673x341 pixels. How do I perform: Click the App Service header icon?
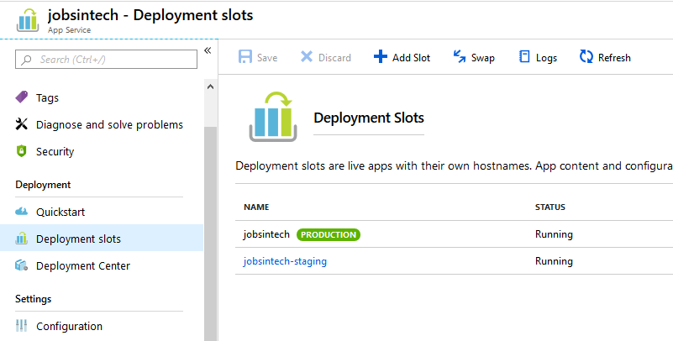click(28, 21)
